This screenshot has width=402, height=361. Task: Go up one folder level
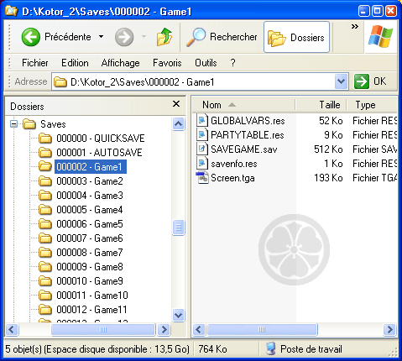pyautogui.click(x=164, y=37)
